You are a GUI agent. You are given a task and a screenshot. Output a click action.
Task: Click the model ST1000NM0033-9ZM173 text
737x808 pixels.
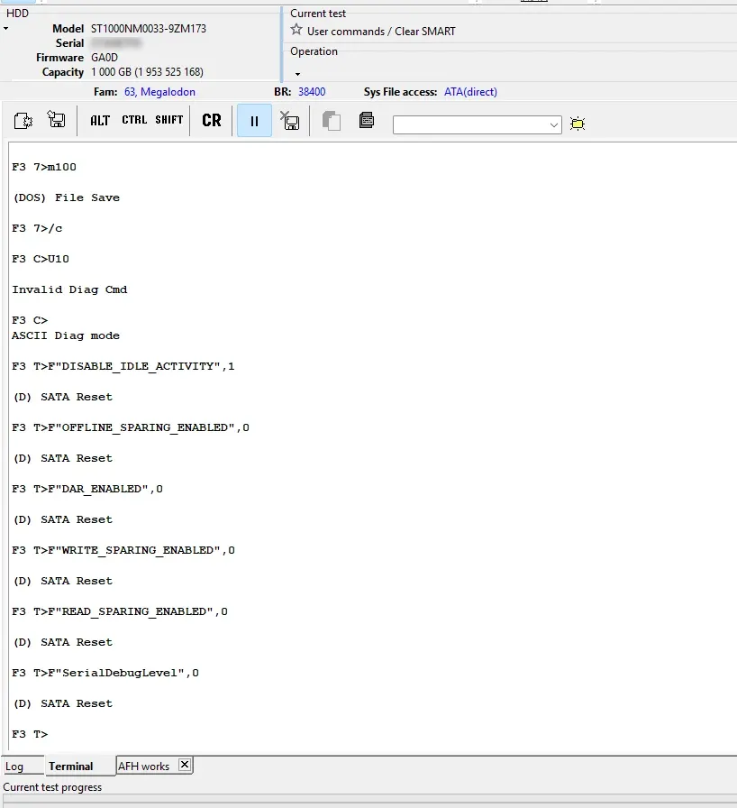(149, 29)
